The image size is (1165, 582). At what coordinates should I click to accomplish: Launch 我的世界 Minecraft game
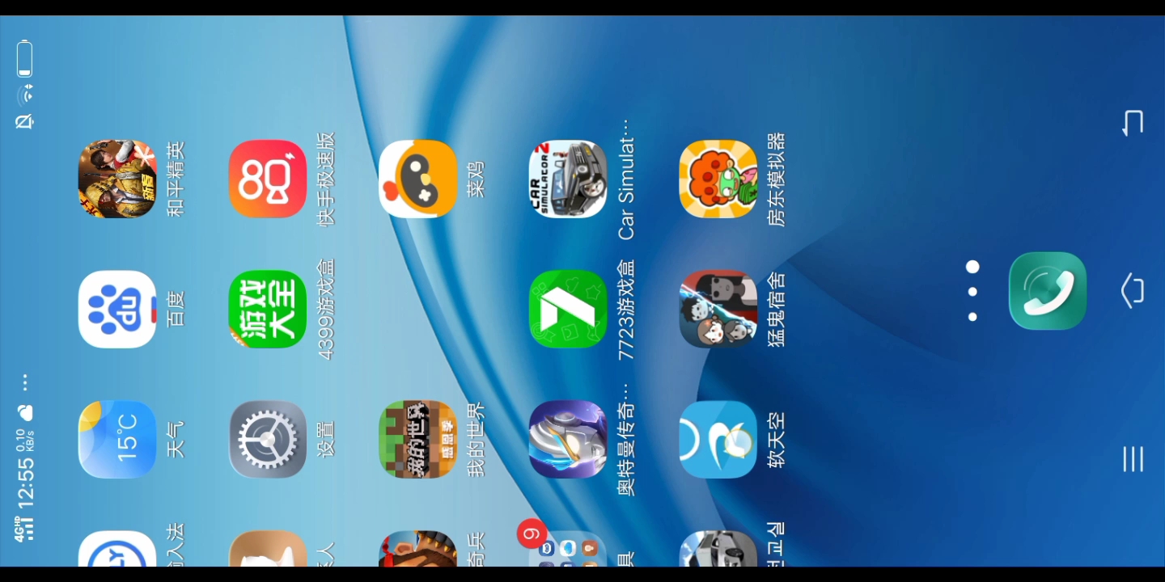tap(418, 439)
